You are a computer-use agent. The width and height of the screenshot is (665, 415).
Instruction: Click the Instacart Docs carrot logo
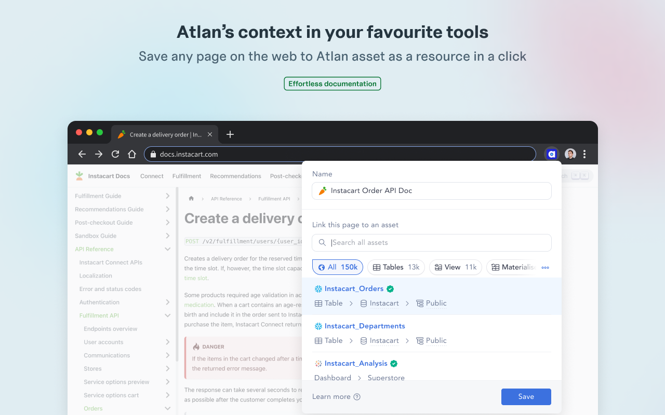coord(79,176)
